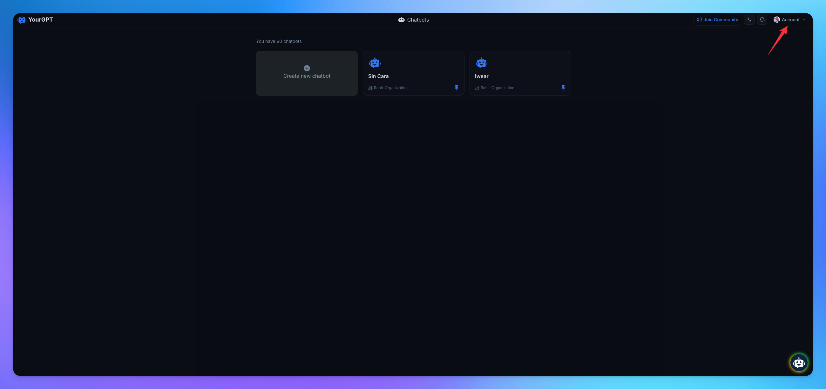
Task: Unpin the Iwear chatbot
Action: 563,87
